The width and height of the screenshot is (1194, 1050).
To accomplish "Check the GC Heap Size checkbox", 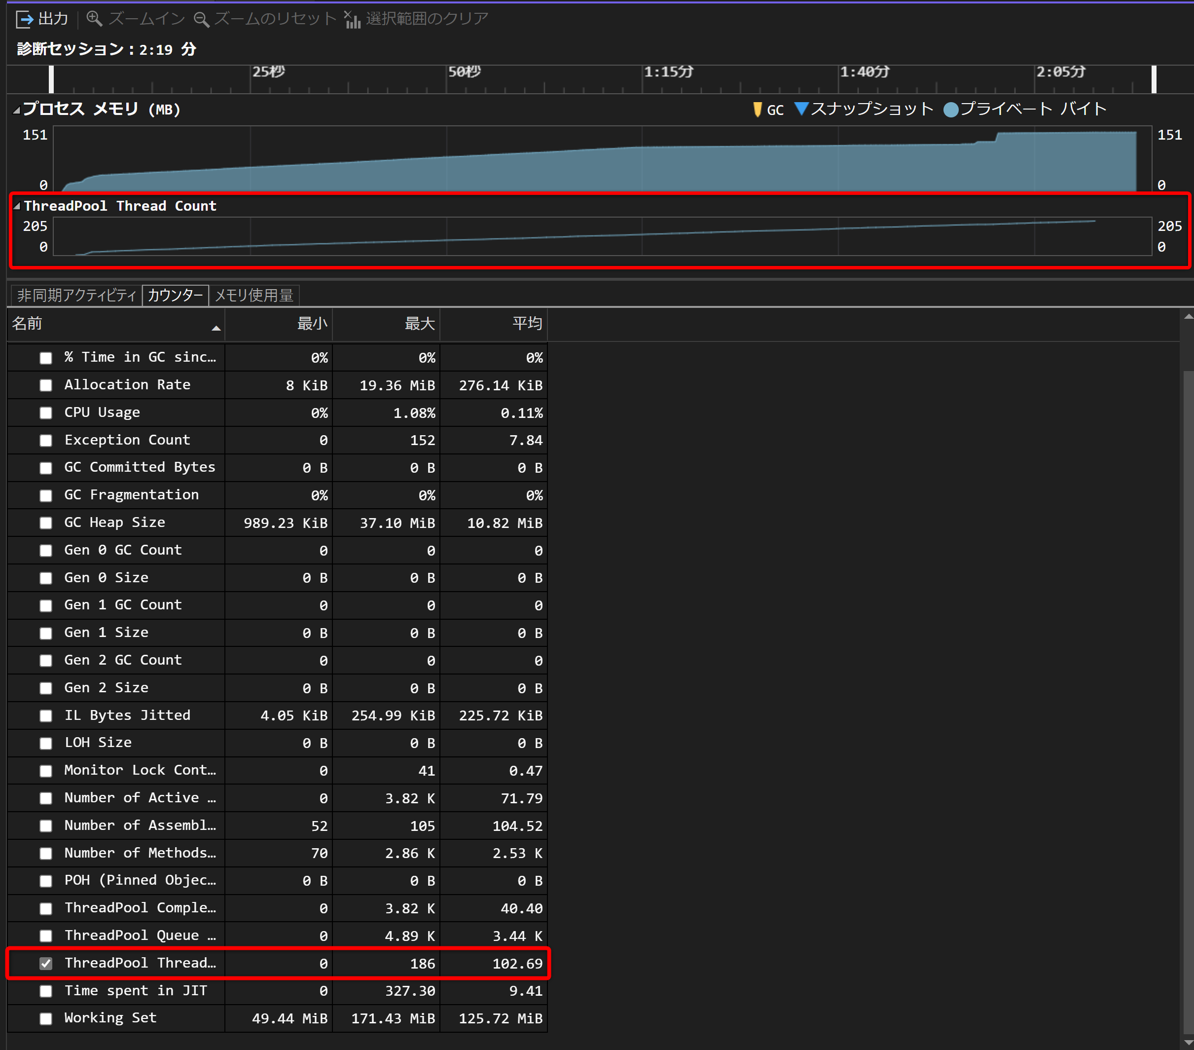I will click(x=45, y=523).
